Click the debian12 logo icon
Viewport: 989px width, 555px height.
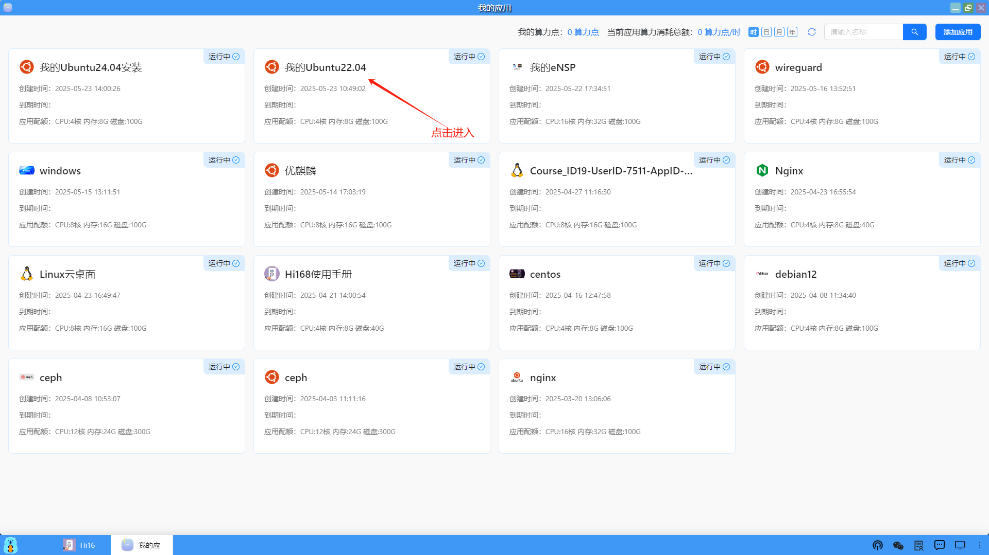click(762, 274)
